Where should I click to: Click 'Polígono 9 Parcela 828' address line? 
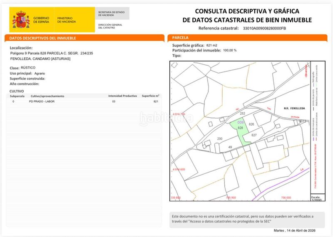(x=52, y=53)
